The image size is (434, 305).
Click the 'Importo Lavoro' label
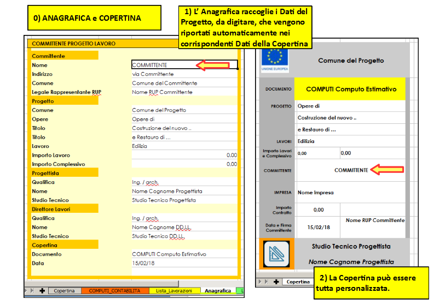pos(51,155)
